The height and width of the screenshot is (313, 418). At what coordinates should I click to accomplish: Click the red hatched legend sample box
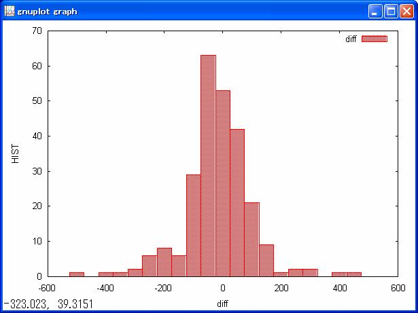(x=374, y=39)
